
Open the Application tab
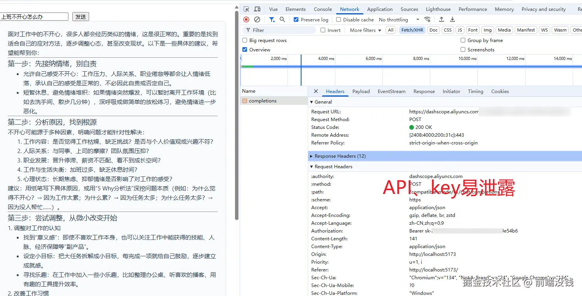(x=380, y=9)
